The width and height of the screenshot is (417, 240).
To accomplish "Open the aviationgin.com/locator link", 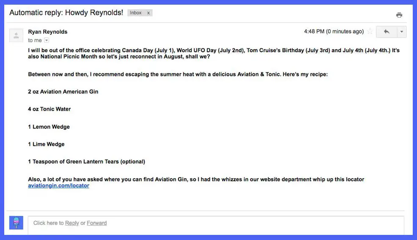I will click(58, 186).
